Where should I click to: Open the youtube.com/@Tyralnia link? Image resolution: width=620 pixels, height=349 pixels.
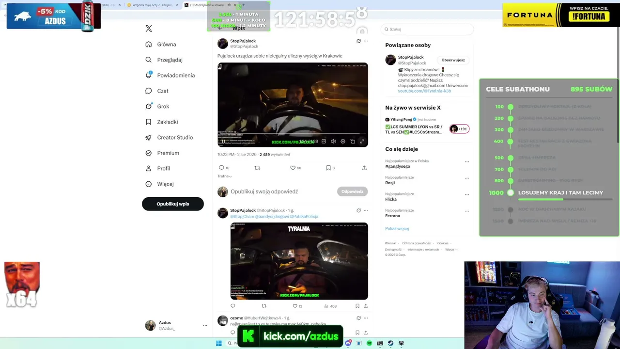(424, 91)
